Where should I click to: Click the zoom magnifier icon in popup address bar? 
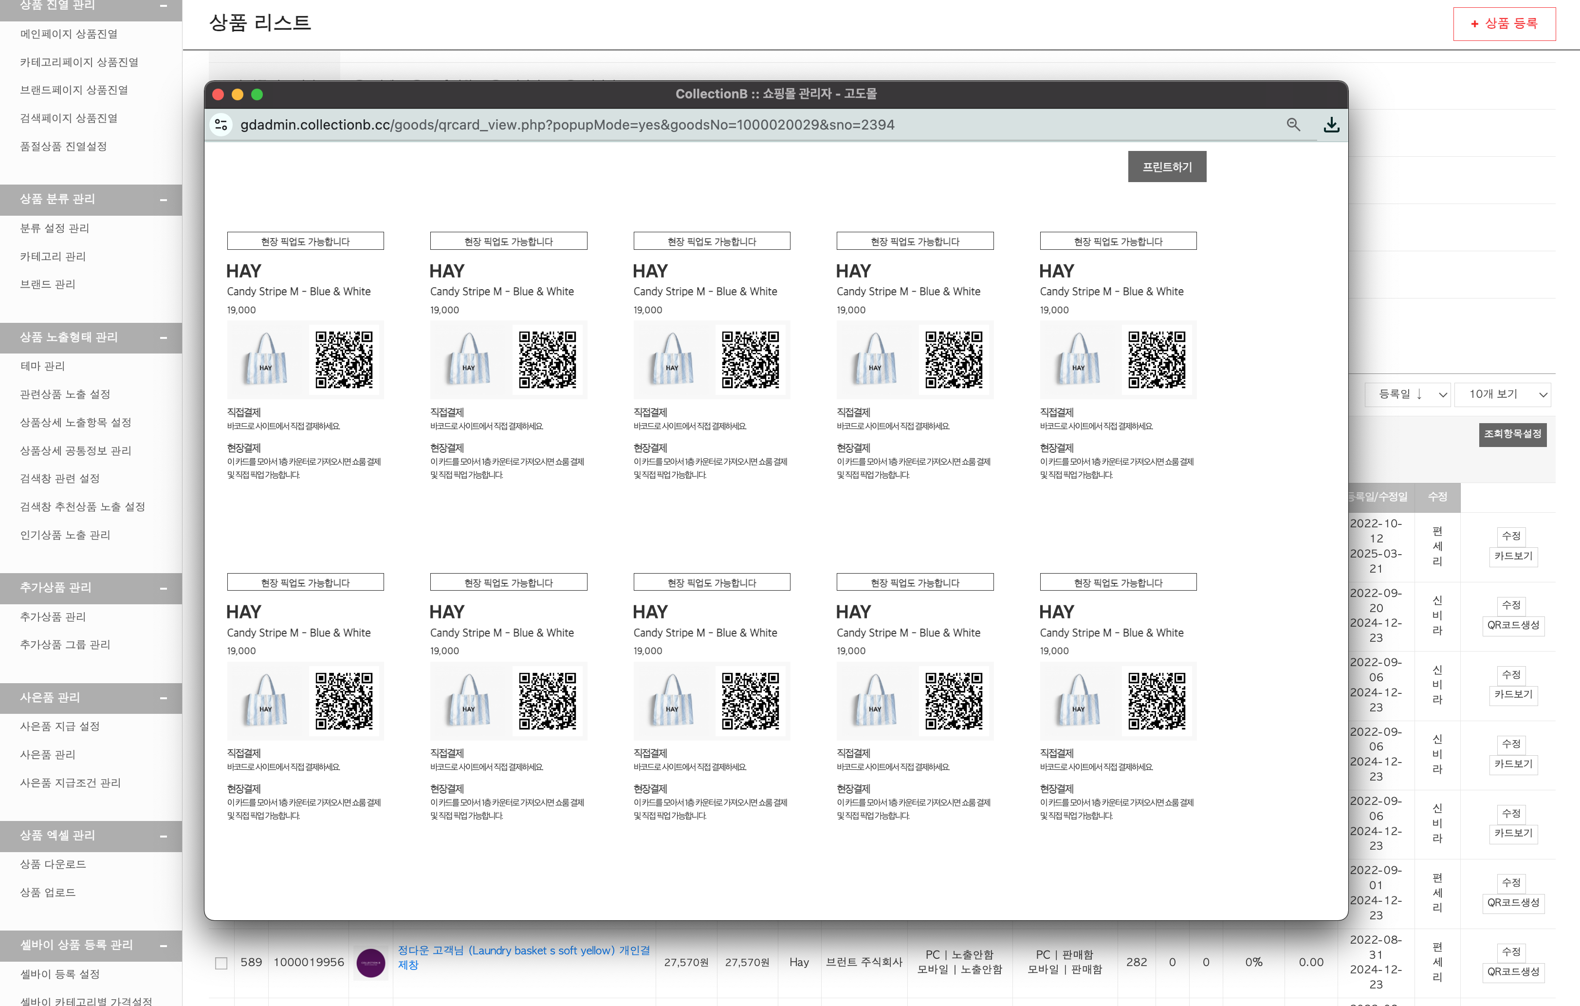pyautogui.click(x=1293, y=125)
